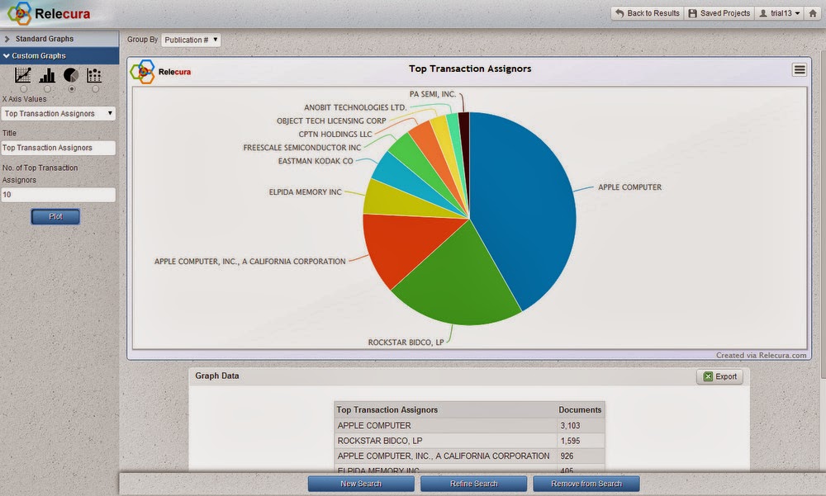This screenshot has width=826, height=496.
Task: Click the teal Eastman Kodak pie slice
Action: tap(403, 179)
